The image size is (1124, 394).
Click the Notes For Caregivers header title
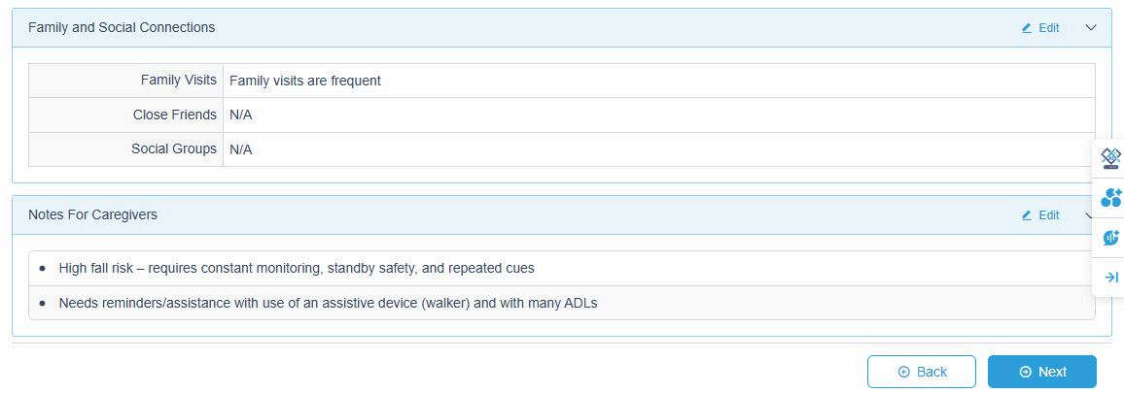click(92, 215)
